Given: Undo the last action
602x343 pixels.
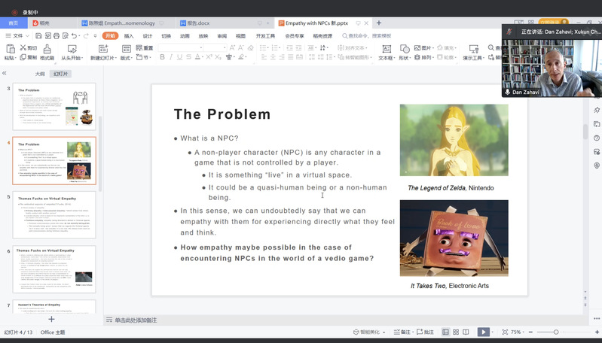Looking at the screenshot, I should 74,35.
